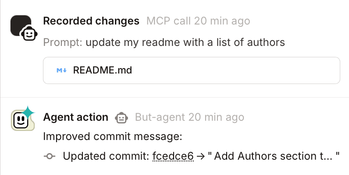Viewport: 349px width, 175px height.
Task: Click the Markdown file icon beside README.md
Action: [61, 70]
